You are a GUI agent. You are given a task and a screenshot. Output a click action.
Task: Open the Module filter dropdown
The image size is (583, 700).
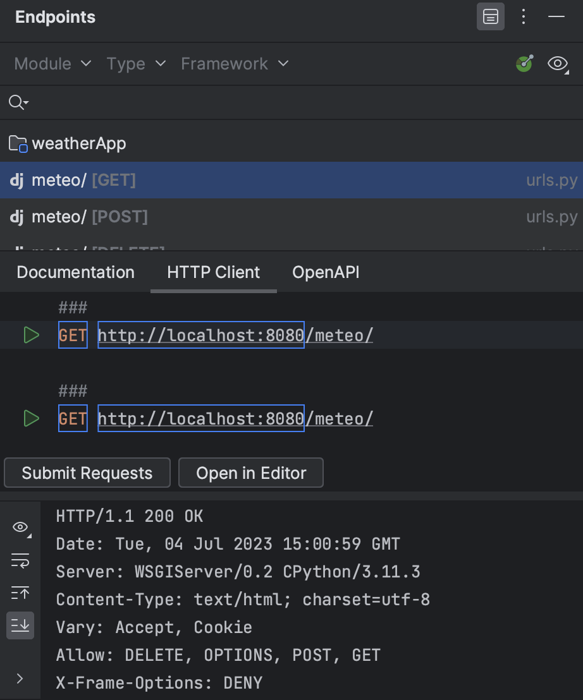point(52,64)
